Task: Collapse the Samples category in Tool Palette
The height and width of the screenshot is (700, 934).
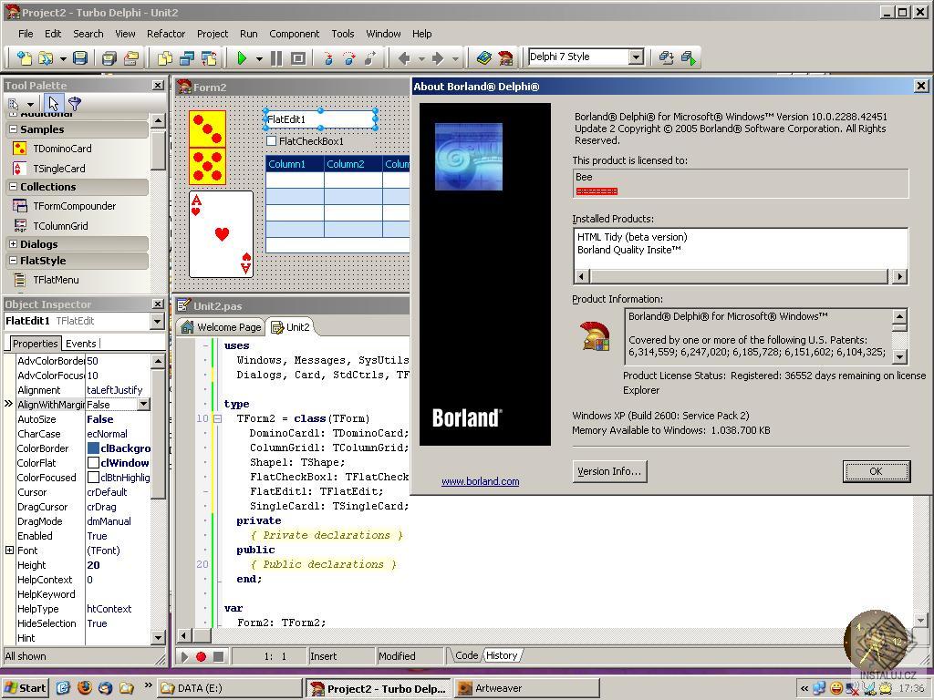Action: (13, 129)
